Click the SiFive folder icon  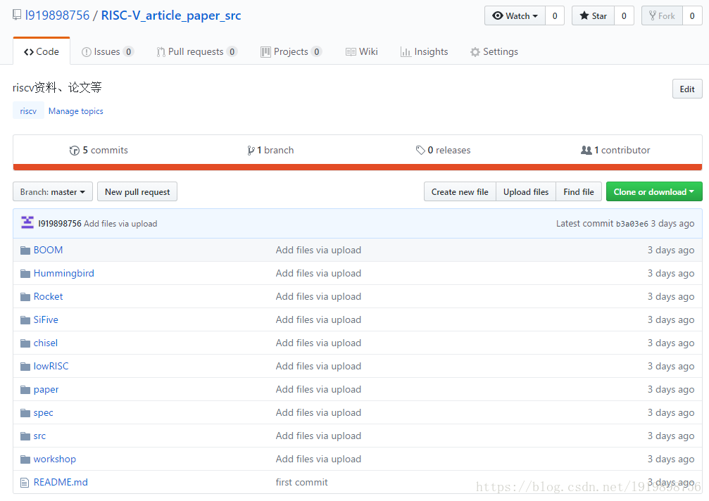[25, 320]
